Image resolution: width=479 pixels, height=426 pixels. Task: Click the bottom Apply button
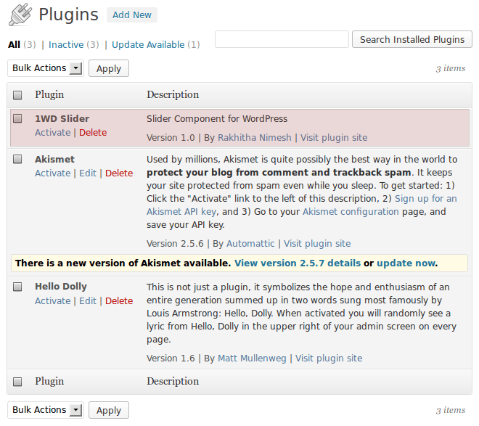click(109, 410)
